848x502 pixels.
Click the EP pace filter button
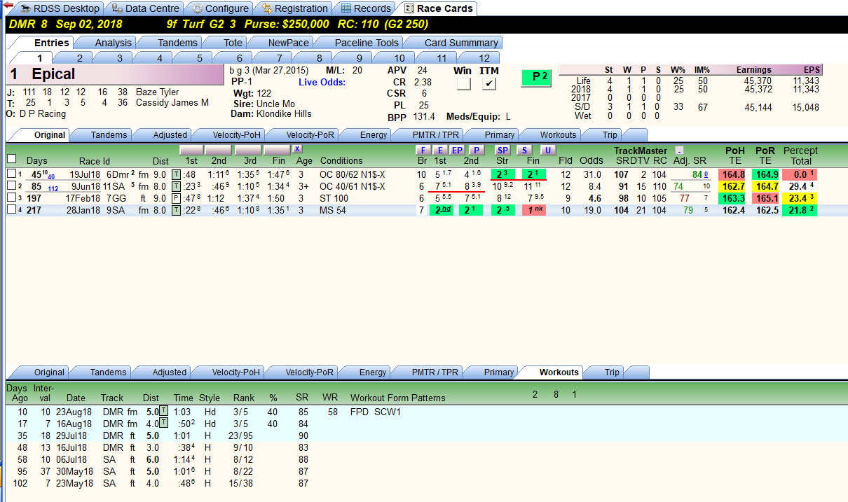[x=457, y=150]
